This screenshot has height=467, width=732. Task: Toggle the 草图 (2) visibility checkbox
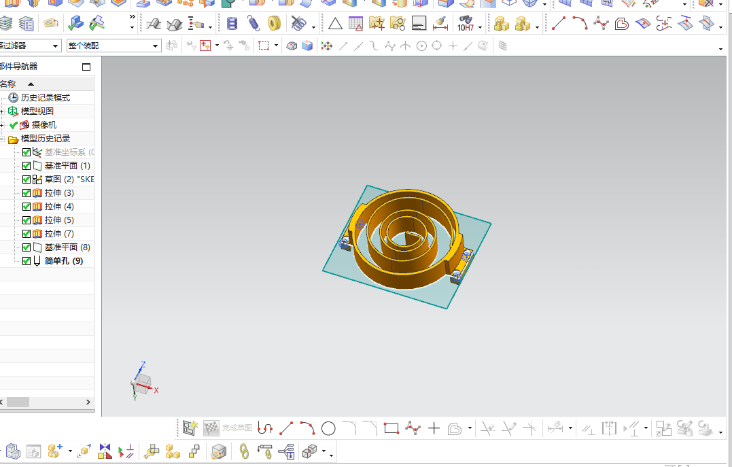(x=27, y=179)
